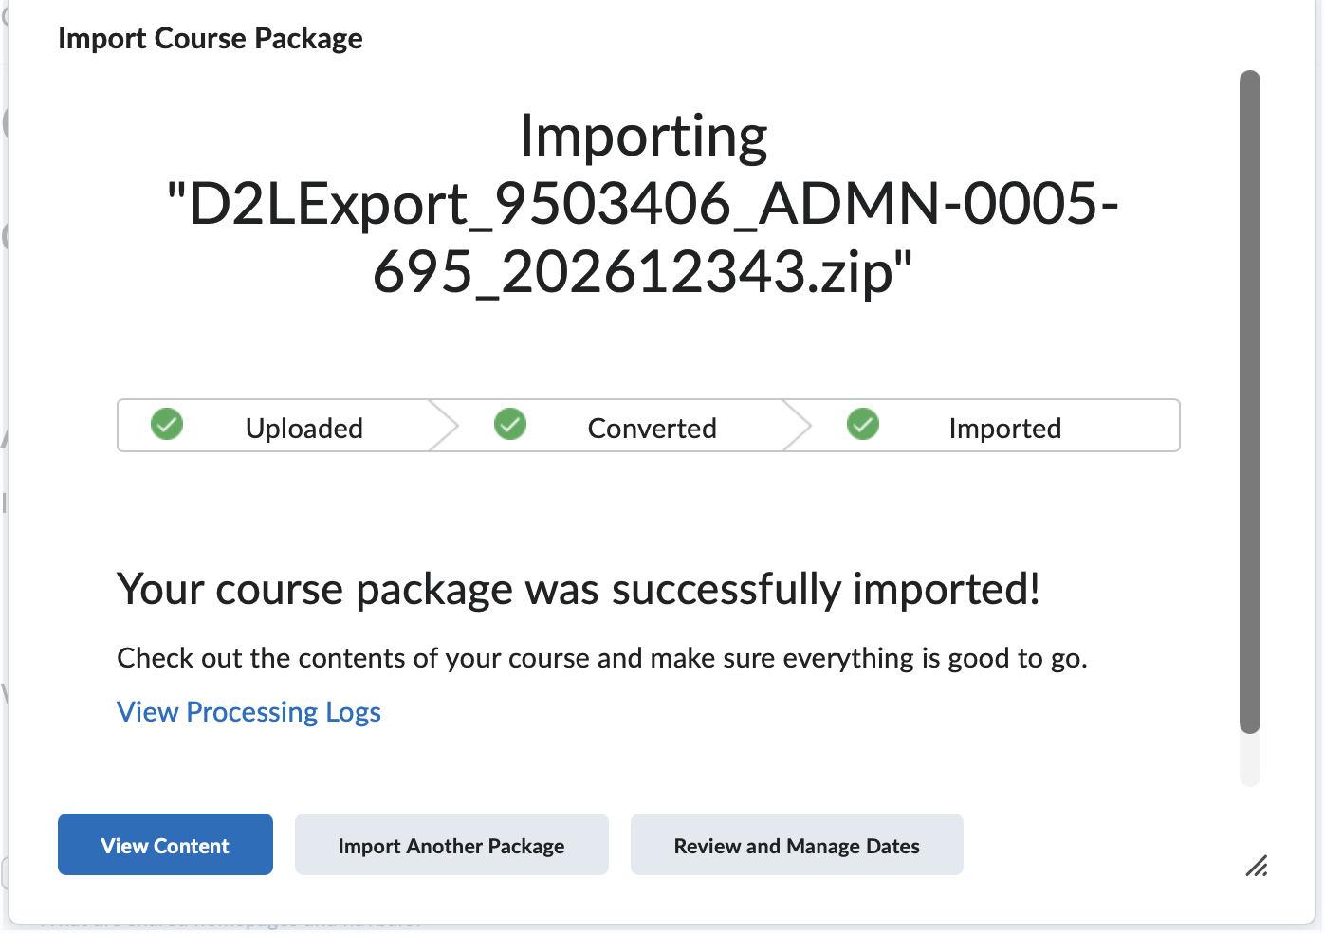The width and height of the screenshot is (1324, 933).
Task: Open View Processing Logs
Action: pos(248,711)
